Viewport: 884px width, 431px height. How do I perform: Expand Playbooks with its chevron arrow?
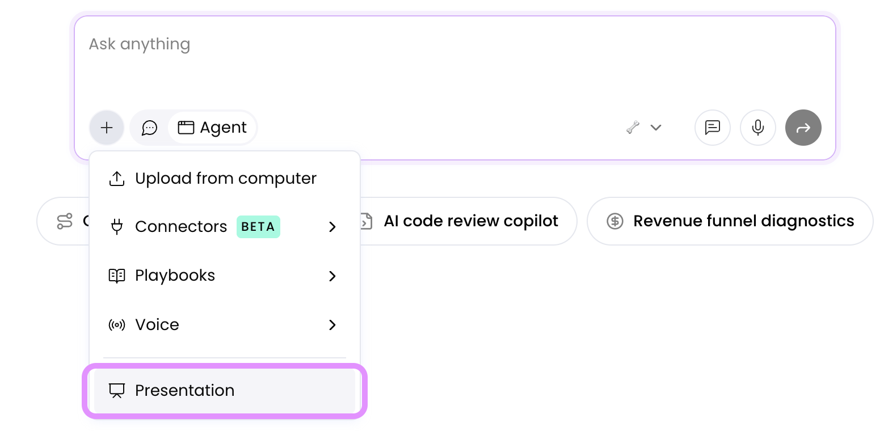click(332, 276)
